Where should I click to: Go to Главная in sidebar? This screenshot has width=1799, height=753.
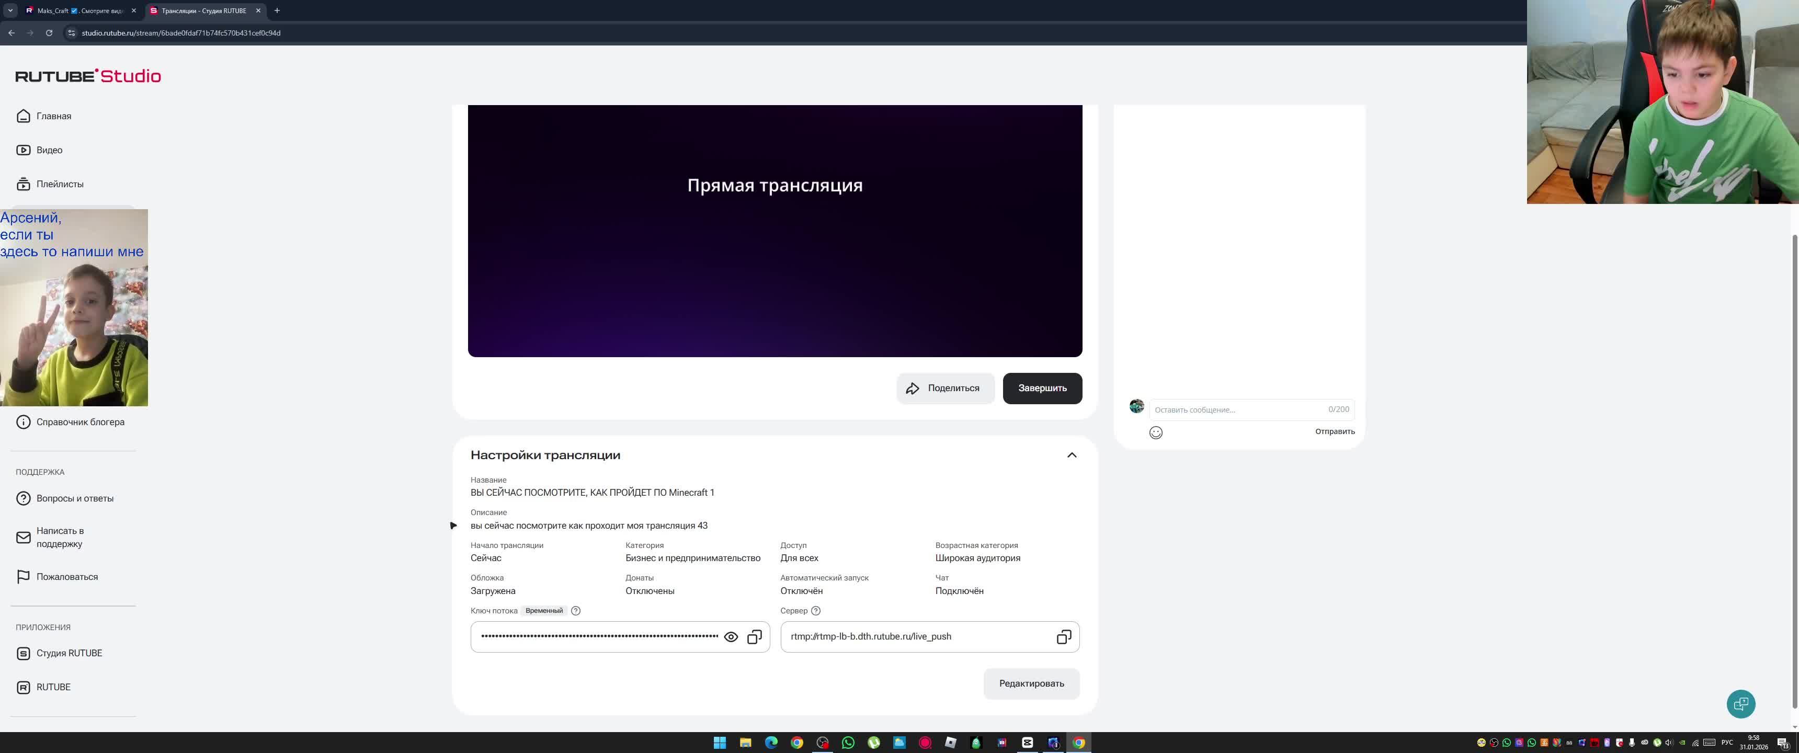53,116
